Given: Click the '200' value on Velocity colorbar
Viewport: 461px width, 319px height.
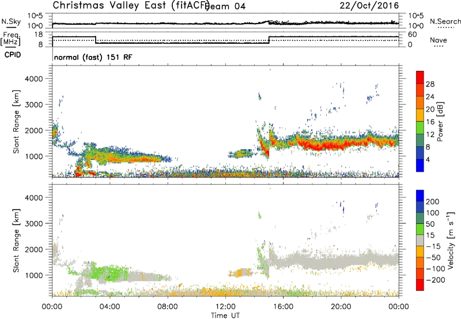Looking at the screenshot, I should pos(433,202).
